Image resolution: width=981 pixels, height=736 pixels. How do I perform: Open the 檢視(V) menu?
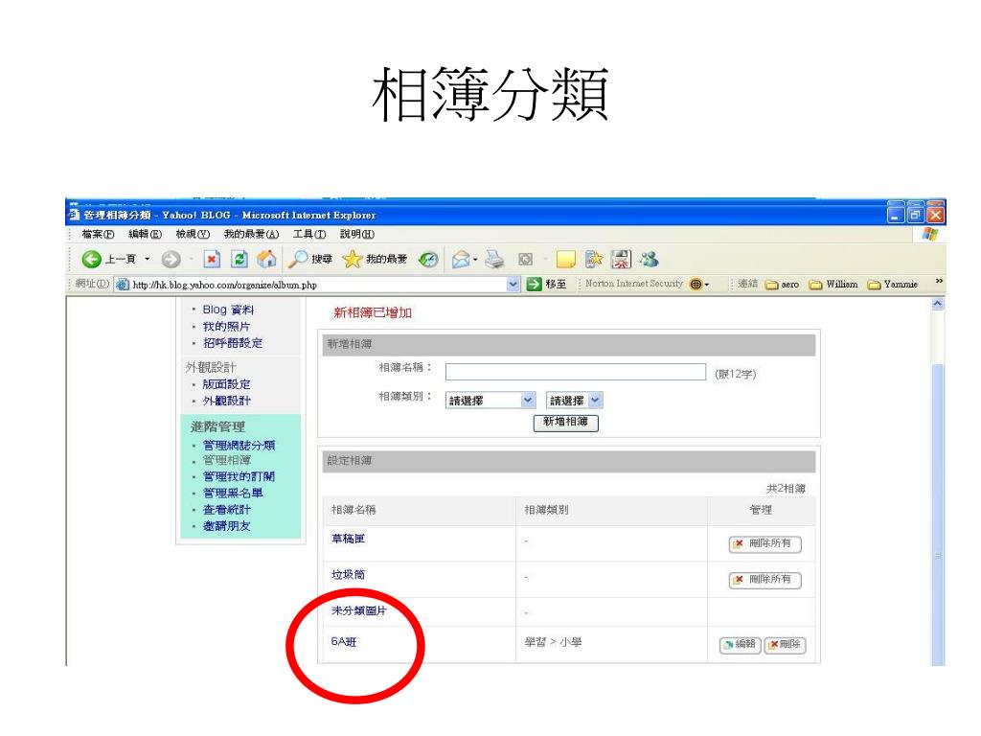(193, 234)
